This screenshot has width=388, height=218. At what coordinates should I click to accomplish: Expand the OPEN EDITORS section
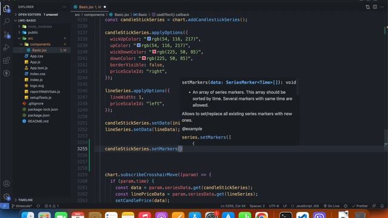pyautogui.click(x=37, y=15)
